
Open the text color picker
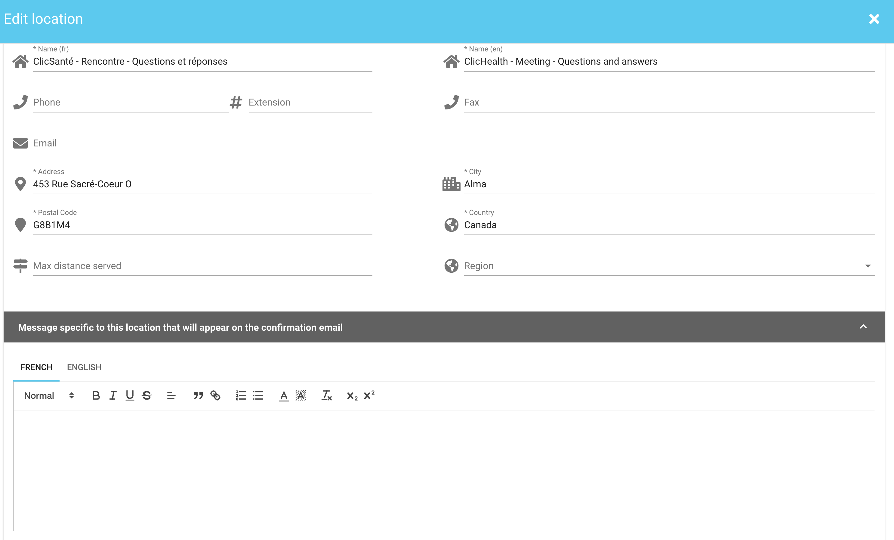tap(284, 395)
